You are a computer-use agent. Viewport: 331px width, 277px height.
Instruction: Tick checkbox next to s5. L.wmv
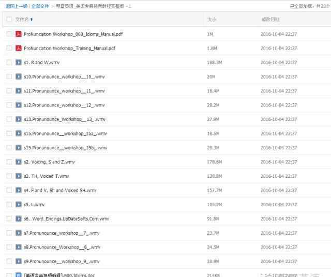point(9,205)
